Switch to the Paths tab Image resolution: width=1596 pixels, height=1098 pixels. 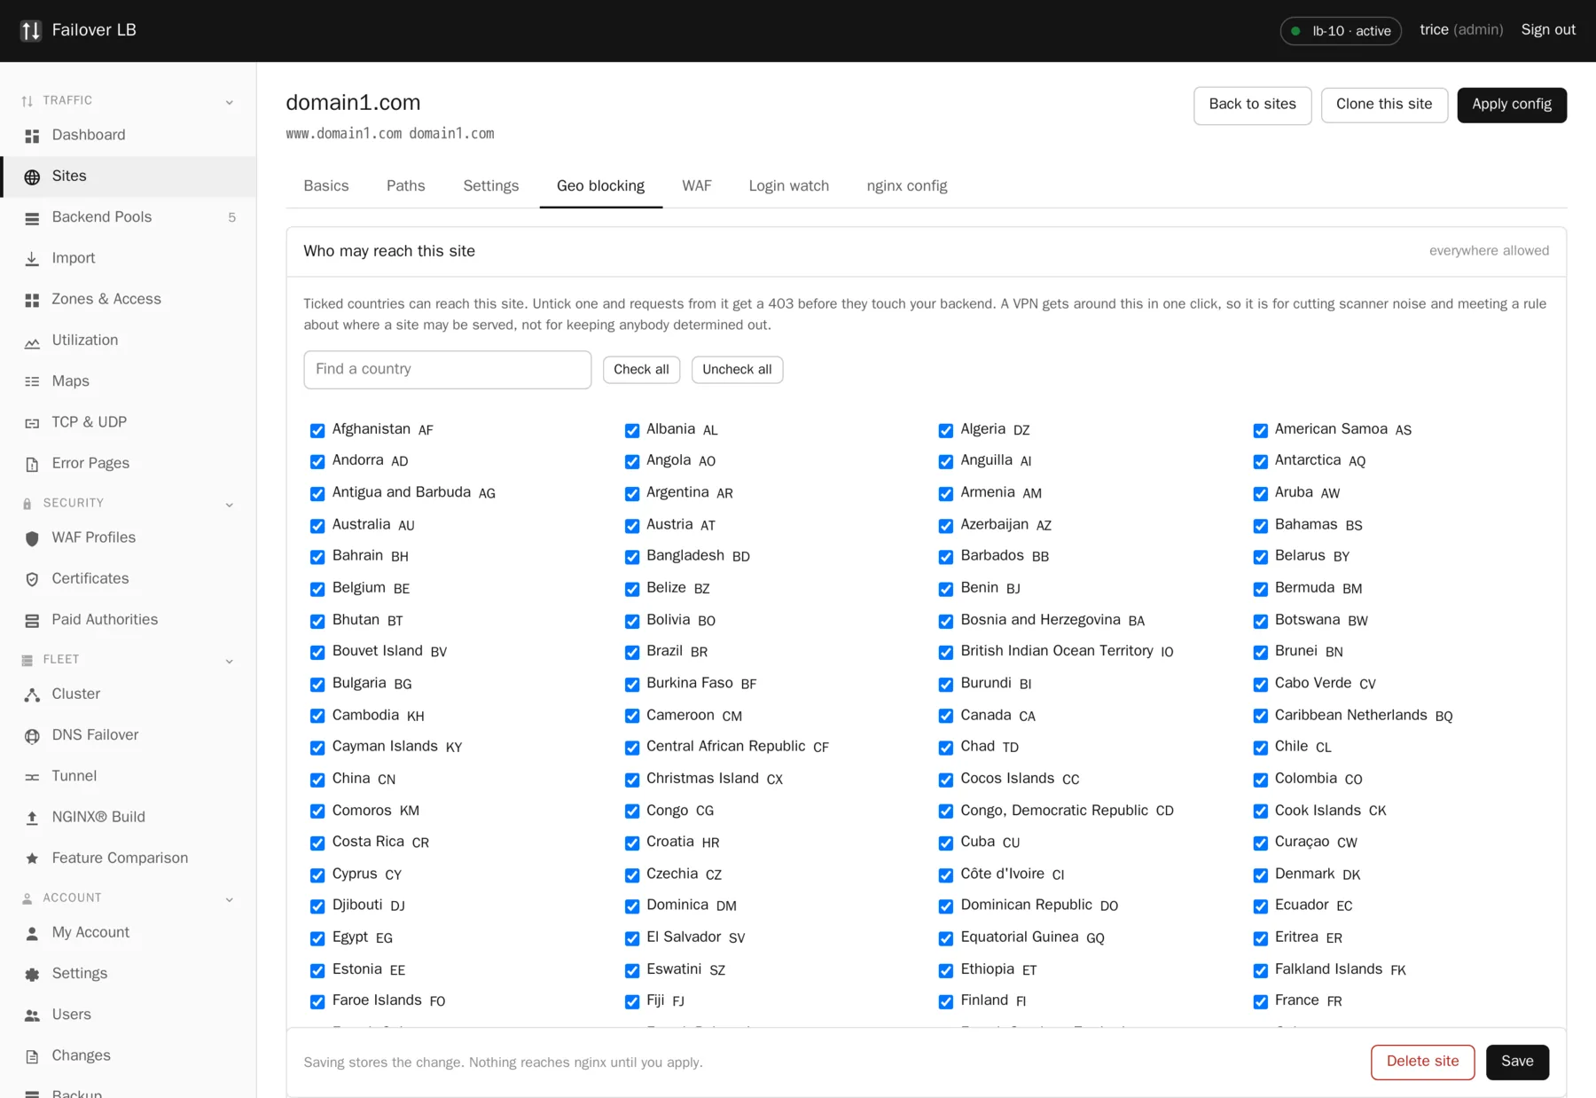coord(406,186)
